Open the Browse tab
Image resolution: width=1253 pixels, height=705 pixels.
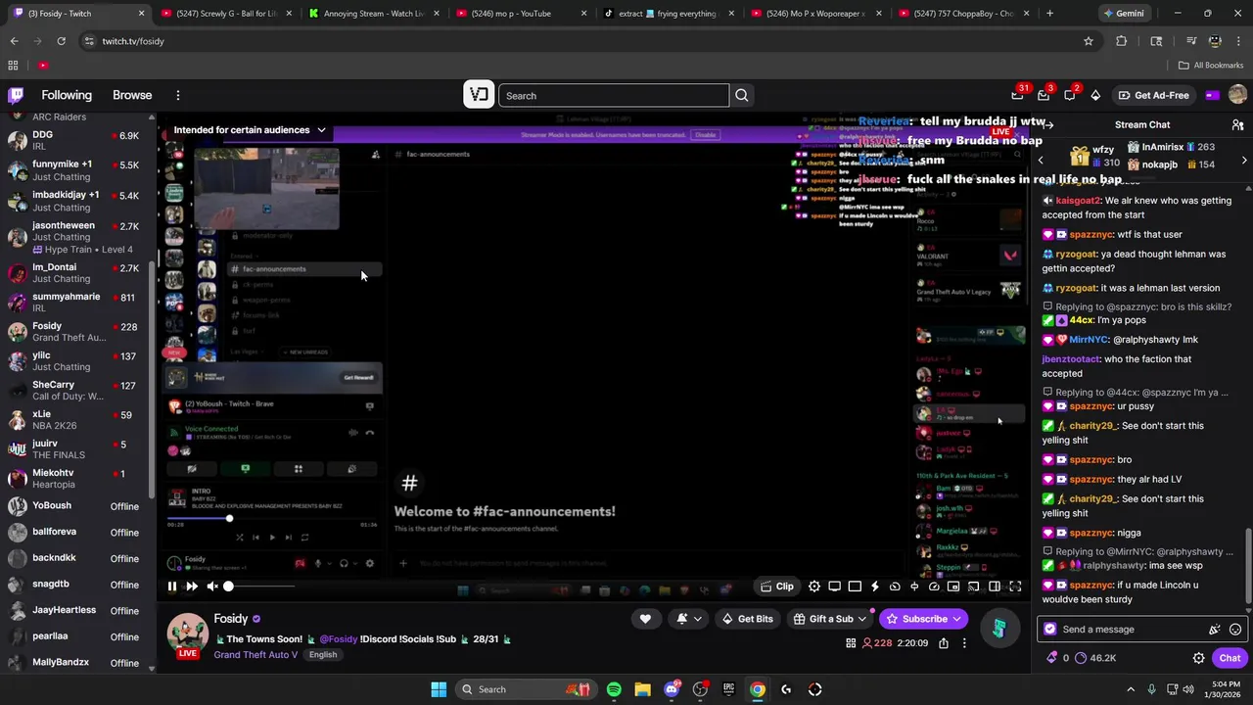click(132, 95)
